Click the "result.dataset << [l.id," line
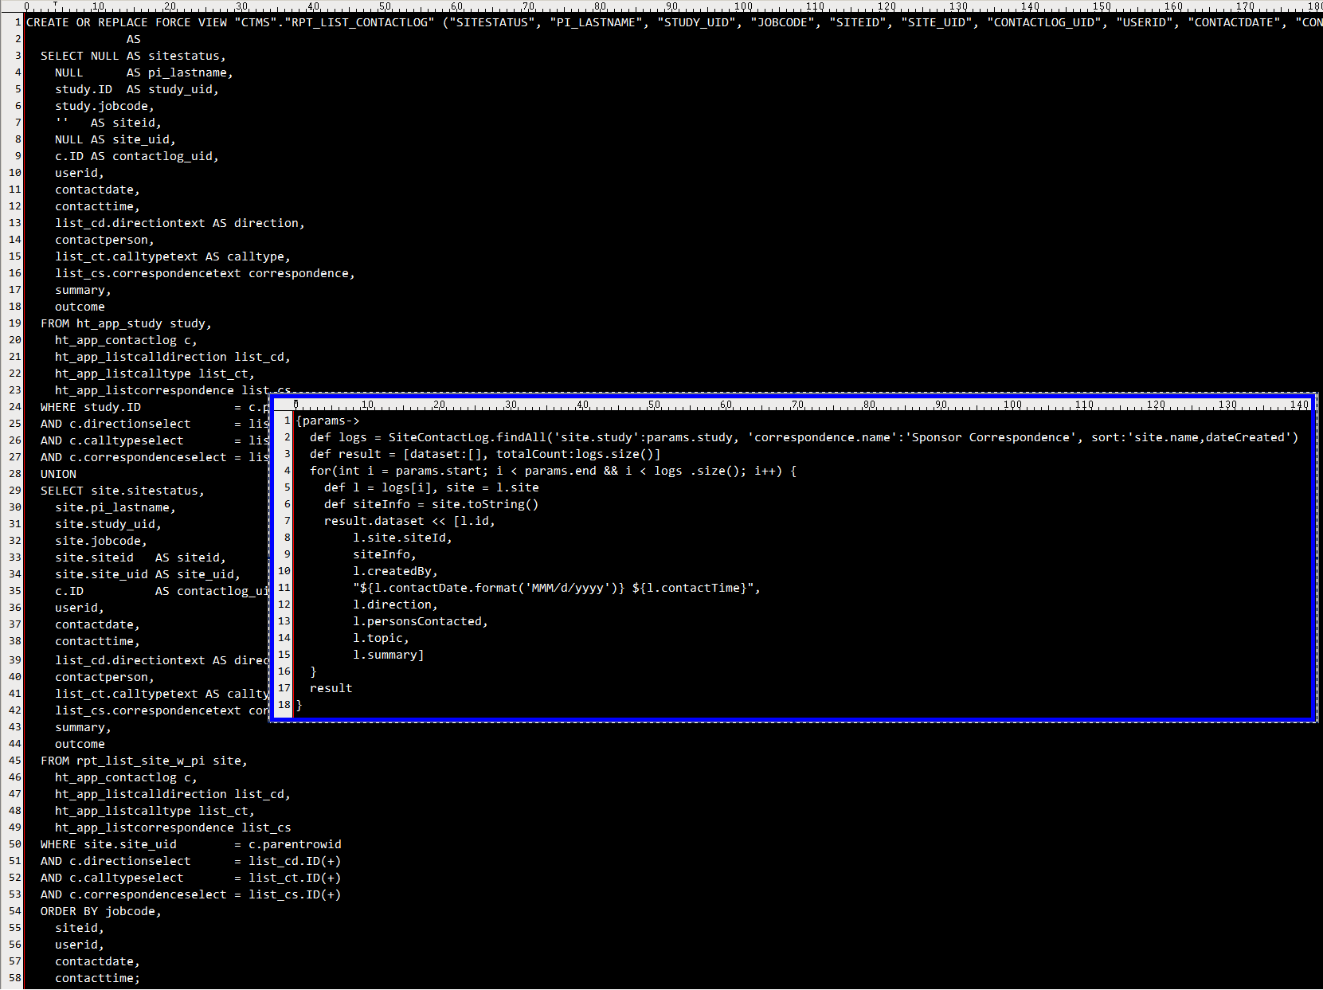This screenshot has height=990, width=1323. pos(409,521)
